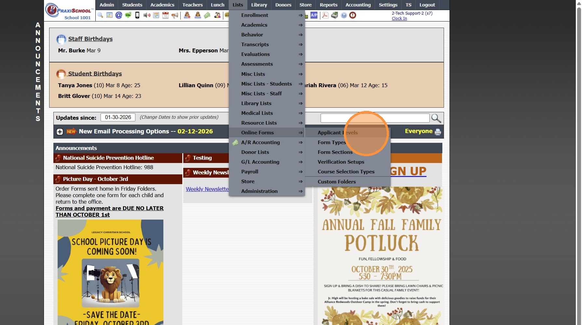The image size is (582, 325).
Task: Select Form Sections menu entry
Action: click(347, 152)
